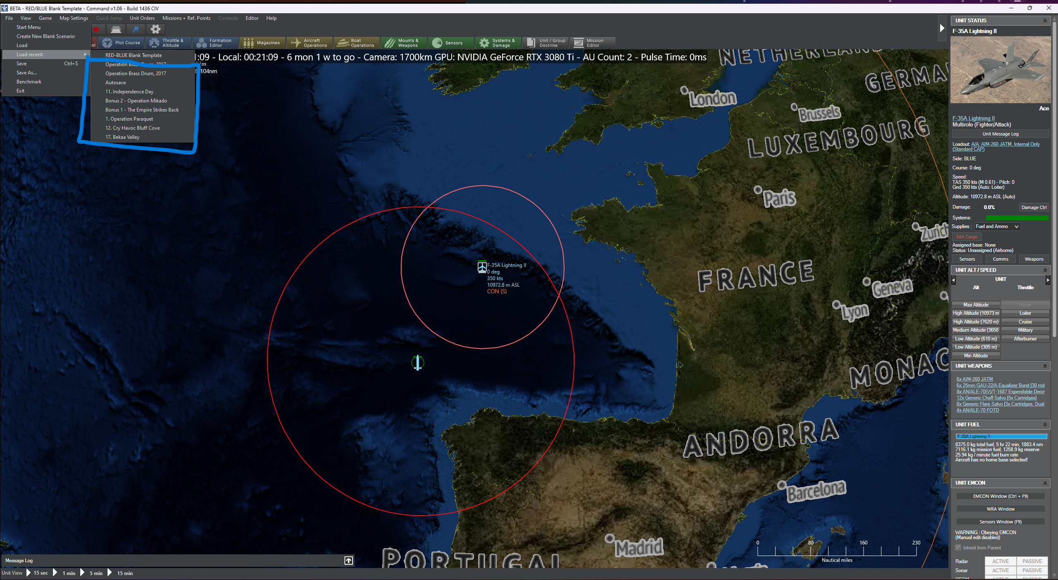Expand the Load recent submenu
Image resolution: width=1058 pixels, height=580 pixels.
(x=46, y=55)
